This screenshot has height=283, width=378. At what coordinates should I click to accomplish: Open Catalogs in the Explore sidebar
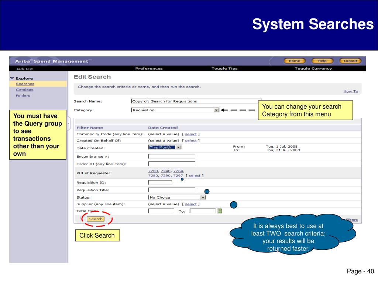[25, 90]
